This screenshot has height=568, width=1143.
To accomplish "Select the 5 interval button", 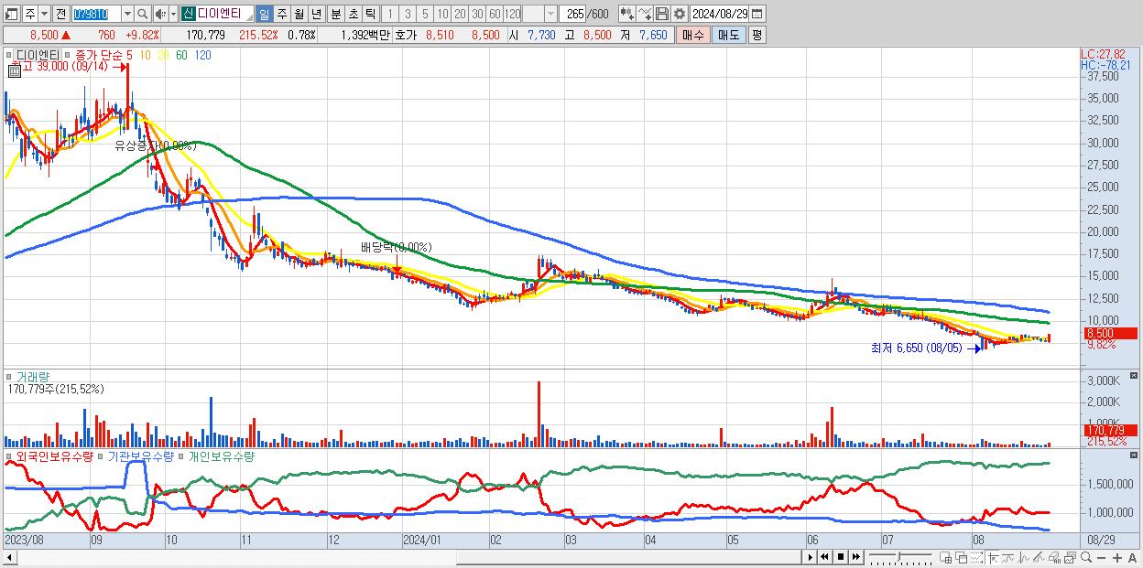I will pyautogui.click(x=425, y=14).
